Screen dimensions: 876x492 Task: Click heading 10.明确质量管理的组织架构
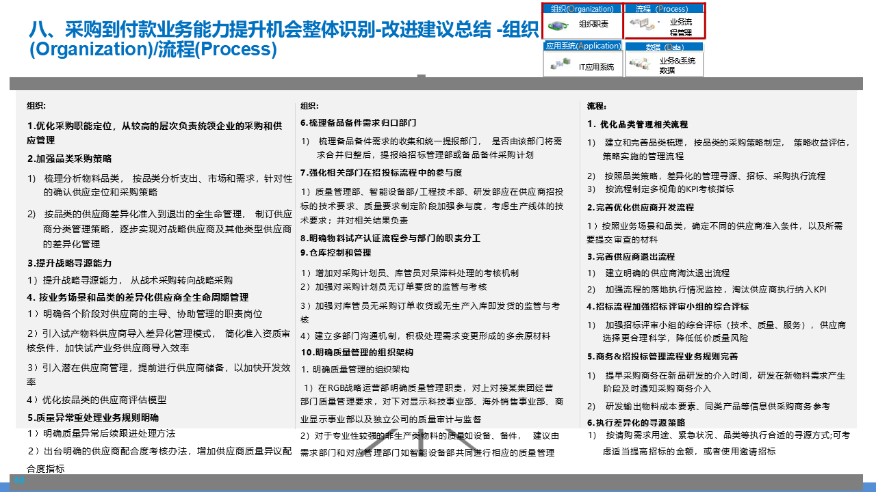pos(357,352)
